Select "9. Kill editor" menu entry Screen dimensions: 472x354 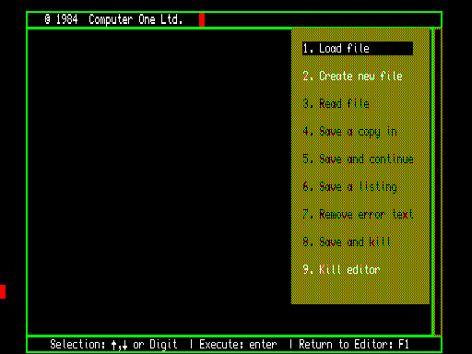(341, 269)
